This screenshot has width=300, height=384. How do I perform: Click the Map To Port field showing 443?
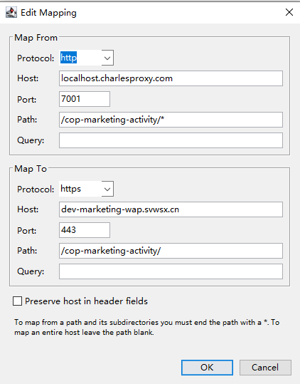point(85,230)
